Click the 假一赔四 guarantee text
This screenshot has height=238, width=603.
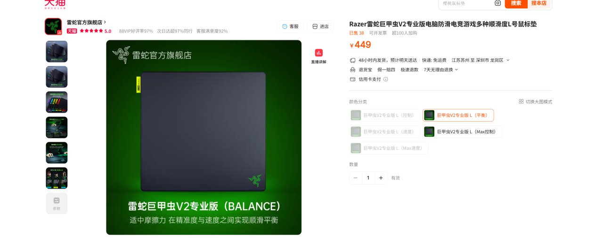coord(386,69)
